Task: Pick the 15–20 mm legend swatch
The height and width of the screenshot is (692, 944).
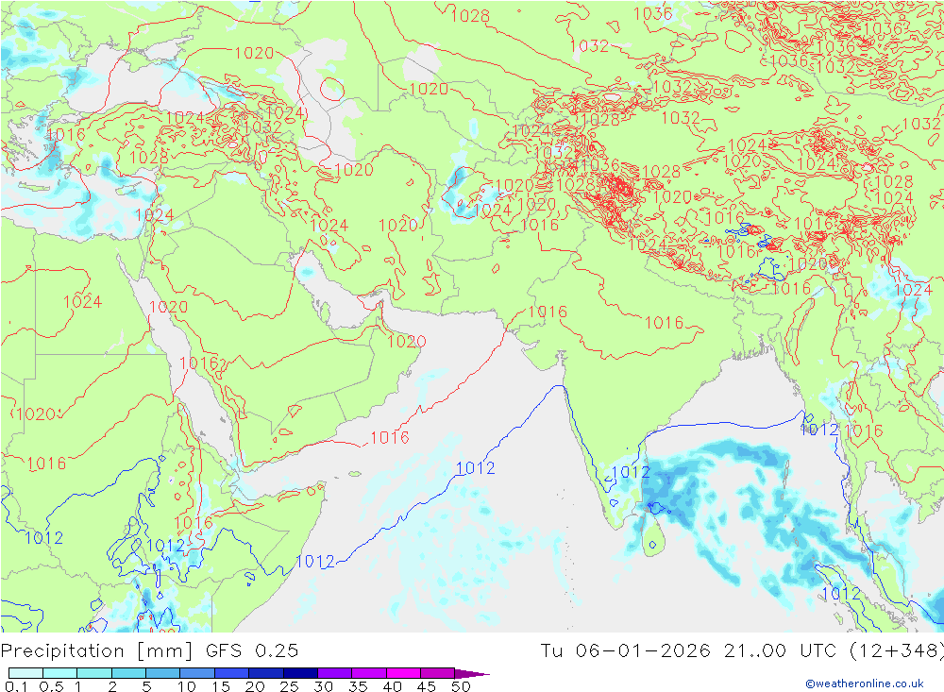Action: click(x=231, y=673)
